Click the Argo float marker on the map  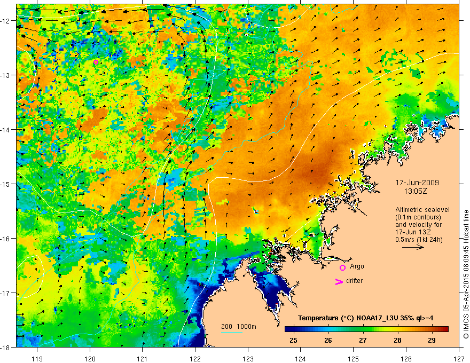tap(96, 62)
